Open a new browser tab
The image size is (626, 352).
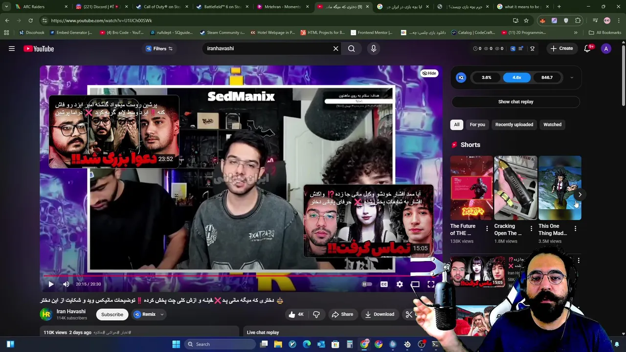click(559, 7)
